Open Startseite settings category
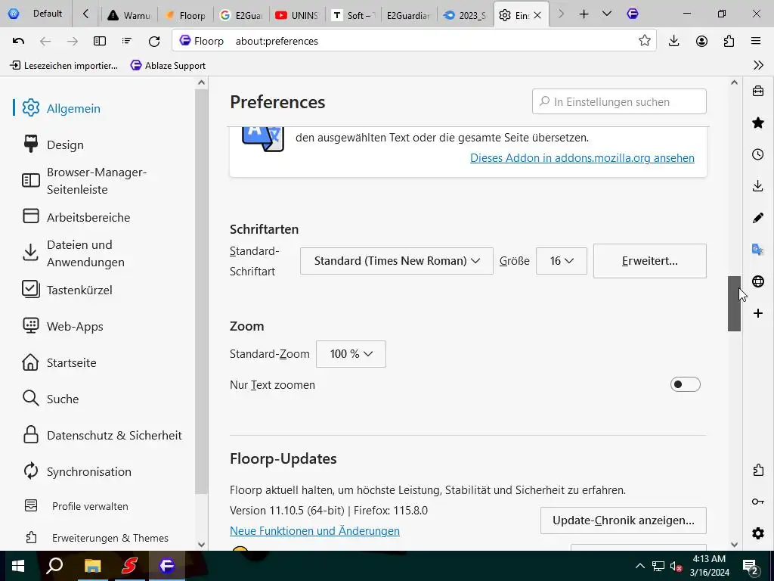The image size is (774, 581). [x=72, y=362]
